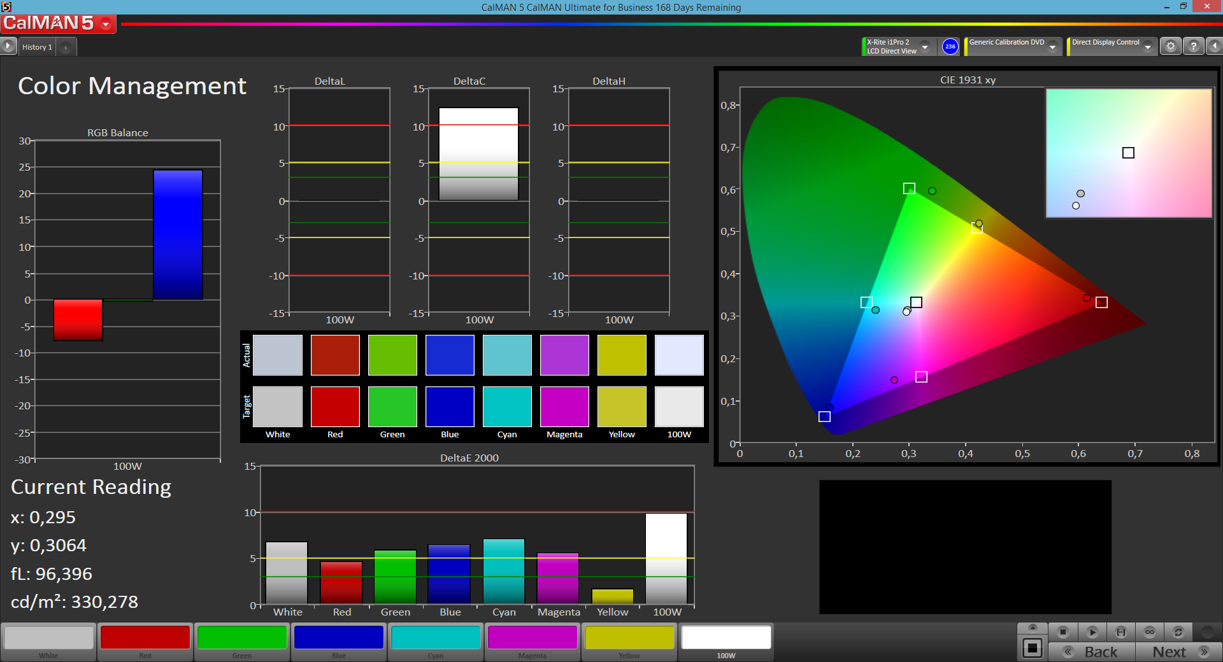
Task: Open the Generic Calibration DVD source dropdown
Action: 1053,47
